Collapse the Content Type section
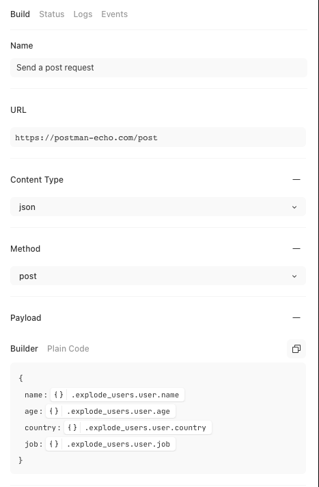Viewport: 319px width, 487px height. coord(296,179)
